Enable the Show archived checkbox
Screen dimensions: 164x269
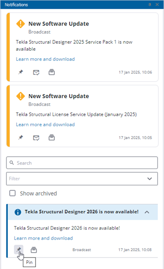pyautogui.click(x=12, y=193)
